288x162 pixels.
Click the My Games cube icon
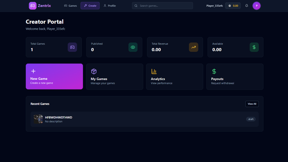[x=94, y=71]
